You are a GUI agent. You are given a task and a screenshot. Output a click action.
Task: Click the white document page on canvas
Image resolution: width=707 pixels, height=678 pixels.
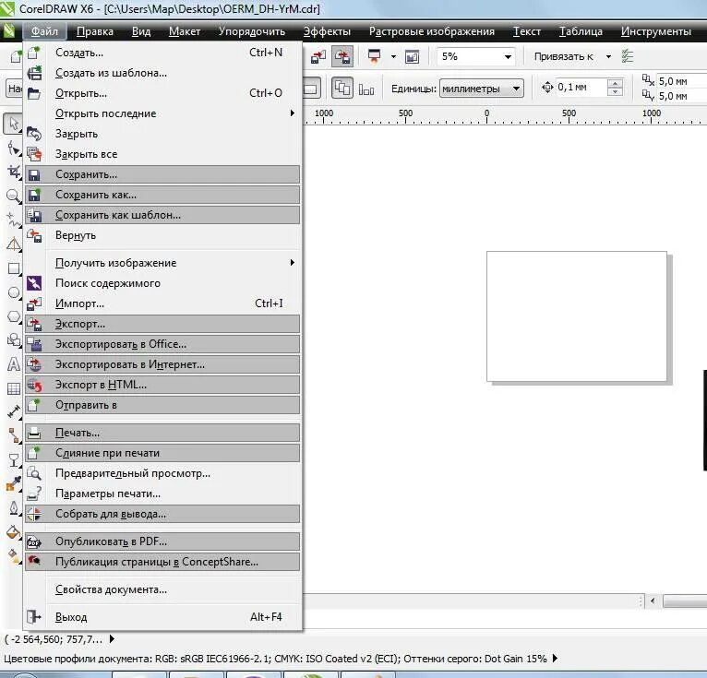click(x=576, y=316)
